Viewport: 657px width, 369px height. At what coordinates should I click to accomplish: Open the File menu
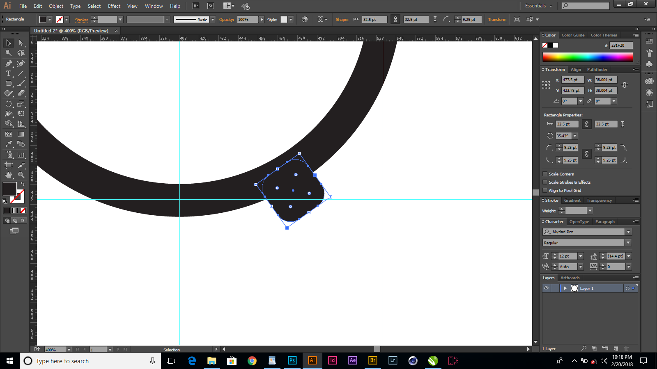click(x=23, y=6)
